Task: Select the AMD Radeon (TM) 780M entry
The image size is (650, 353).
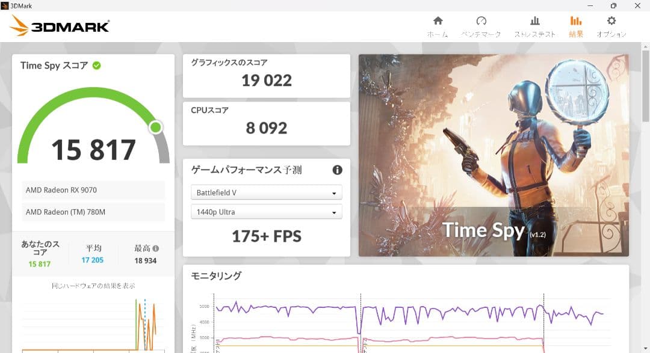Action: pyautogui.click(x=93, y=212)
